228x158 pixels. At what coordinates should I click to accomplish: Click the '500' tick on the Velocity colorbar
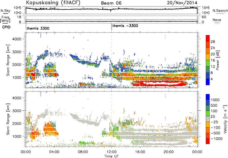(x=214, y=106)
